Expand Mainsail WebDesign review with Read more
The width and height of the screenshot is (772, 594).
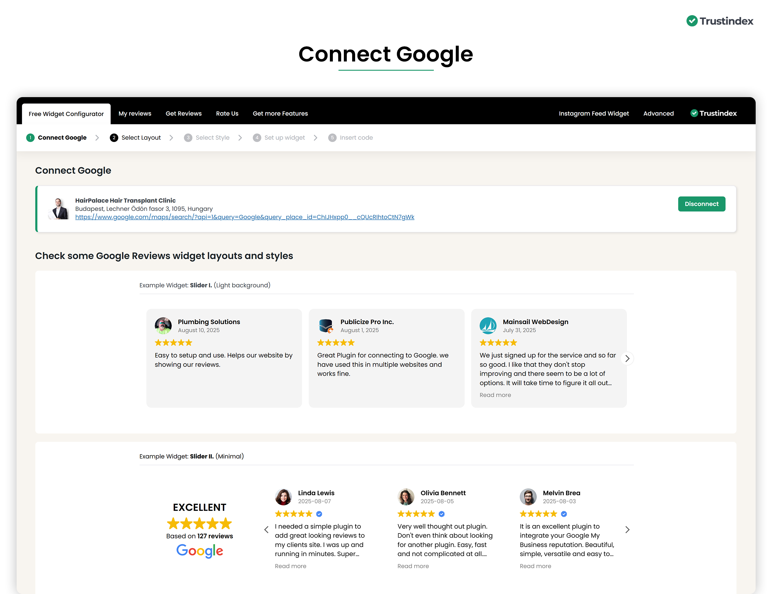click(495, 395)
